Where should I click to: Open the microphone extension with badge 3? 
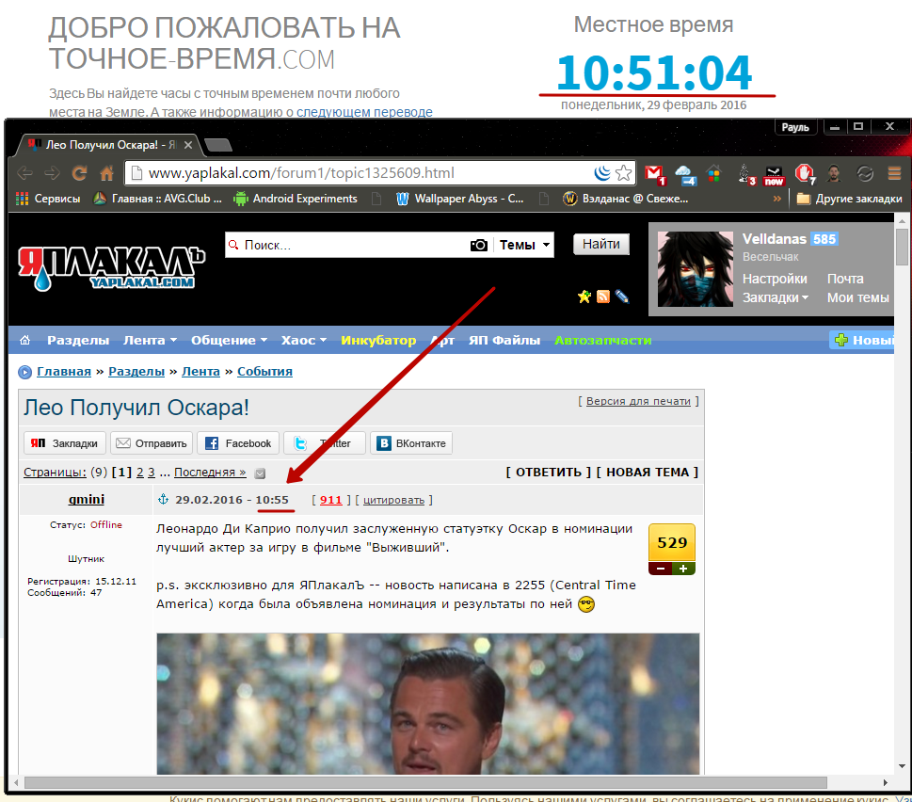[745, 174]
